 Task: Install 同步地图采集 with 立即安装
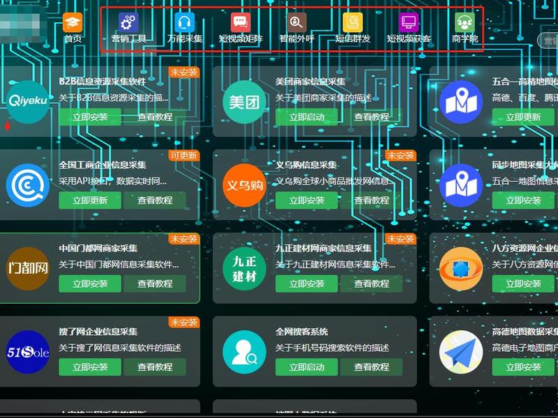click(524, 201)
